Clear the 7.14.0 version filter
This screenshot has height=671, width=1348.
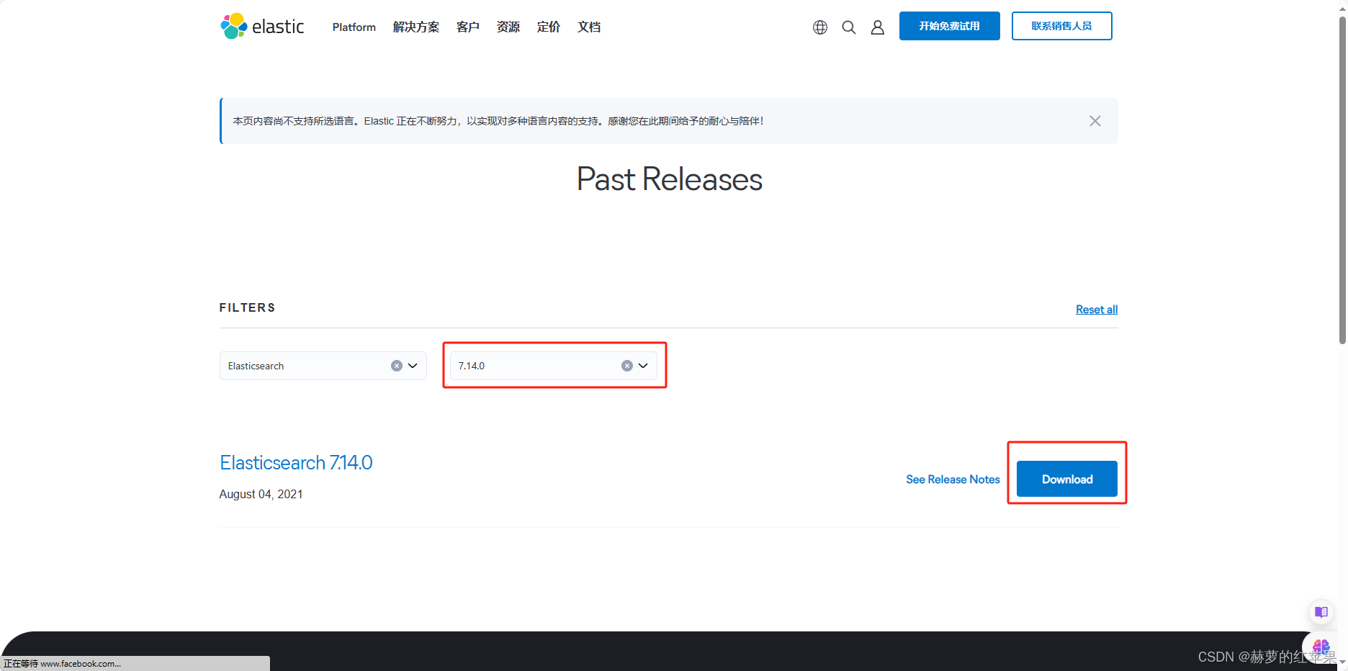[x=627, y=366]
